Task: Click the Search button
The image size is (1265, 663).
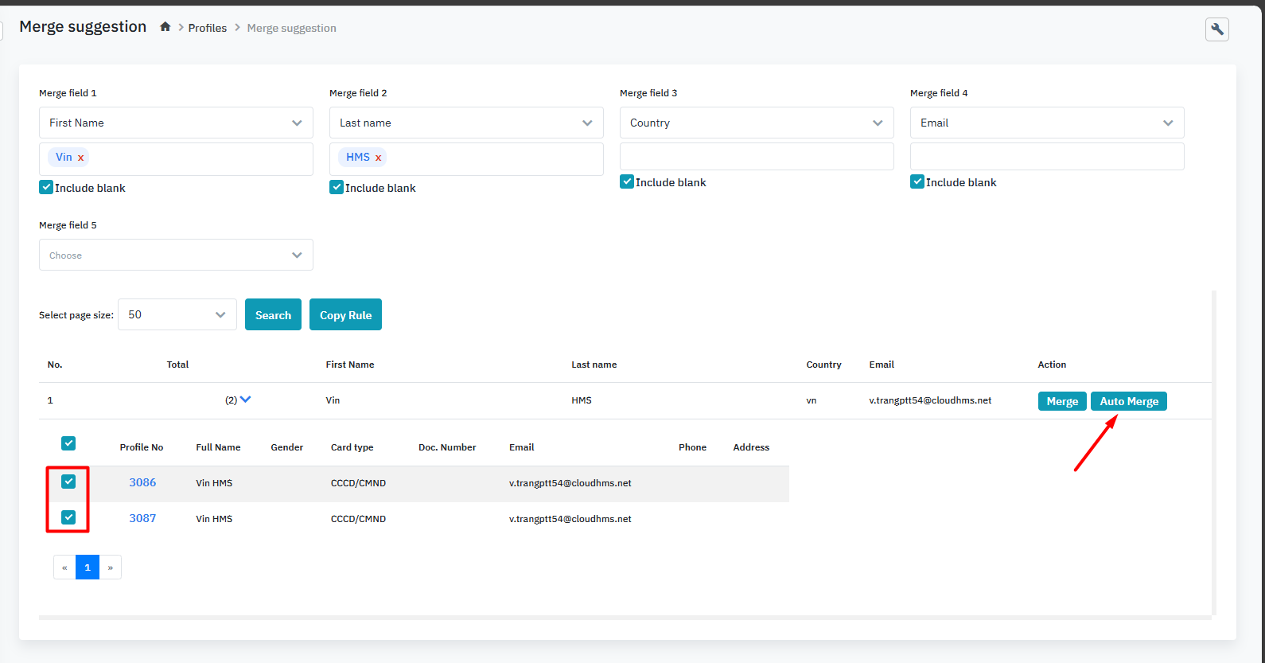Action: pos(273,315)
